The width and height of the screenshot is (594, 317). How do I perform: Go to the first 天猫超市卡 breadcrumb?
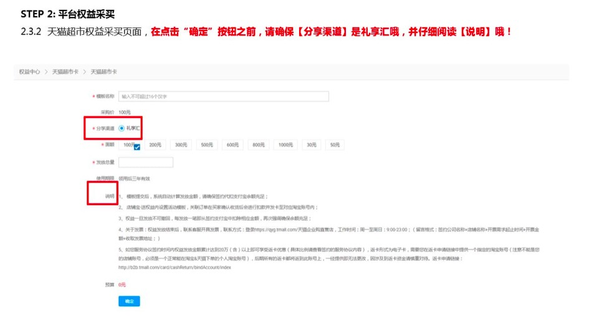click(x=65, y=71)
